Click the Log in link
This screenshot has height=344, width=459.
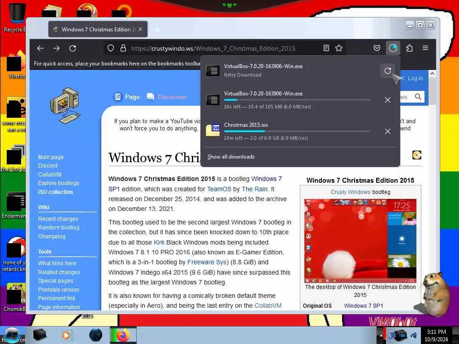click(416, 78)
